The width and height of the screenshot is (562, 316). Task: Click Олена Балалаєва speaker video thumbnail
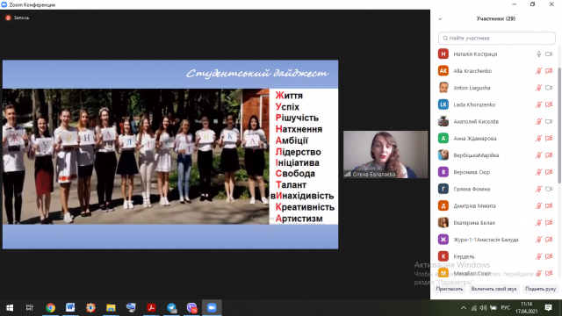pos(385,154)
